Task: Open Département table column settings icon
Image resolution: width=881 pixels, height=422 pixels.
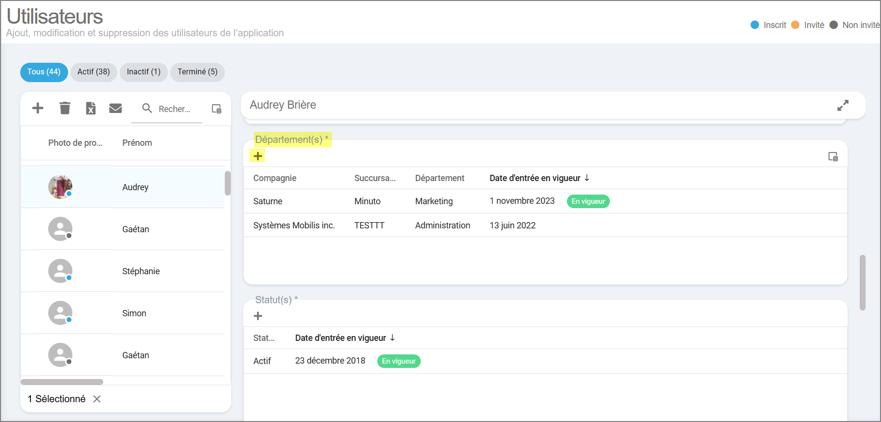Action: coord(833,156)
